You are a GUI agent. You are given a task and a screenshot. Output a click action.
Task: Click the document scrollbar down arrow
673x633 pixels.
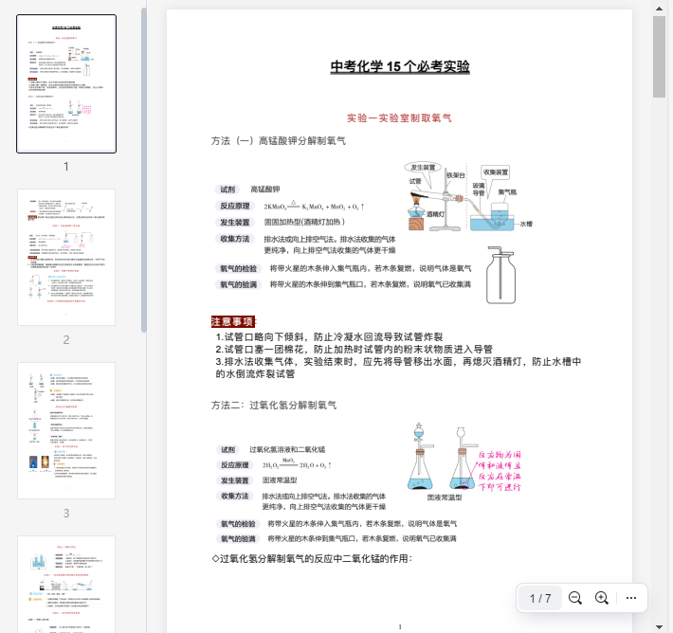pos(659,626)
